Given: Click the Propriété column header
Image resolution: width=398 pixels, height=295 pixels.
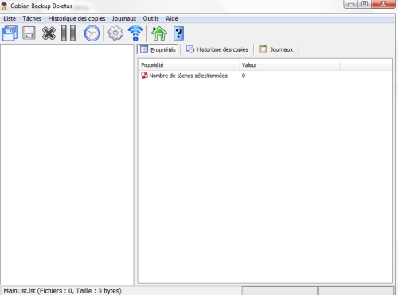Looking at the screenshot, I should 189,65.
